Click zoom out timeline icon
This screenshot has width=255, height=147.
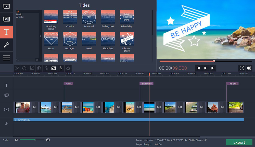click(x=16, y=140)
